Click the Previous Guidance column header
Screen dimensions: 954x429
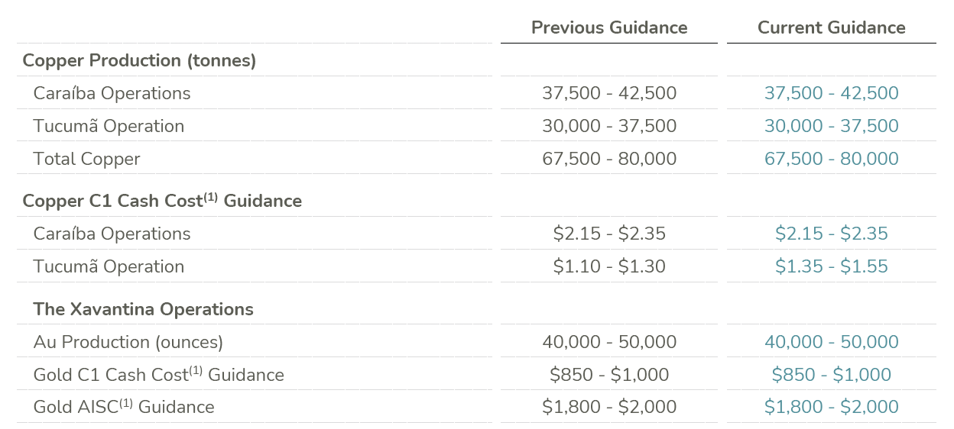pyautogui.click(x=609, y=28)
